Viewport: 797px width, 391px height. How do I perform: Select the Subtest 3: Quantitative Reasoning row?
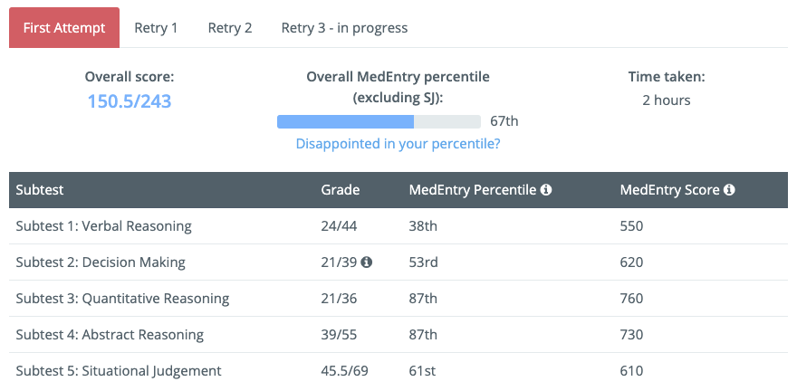[x=398, y=299]
